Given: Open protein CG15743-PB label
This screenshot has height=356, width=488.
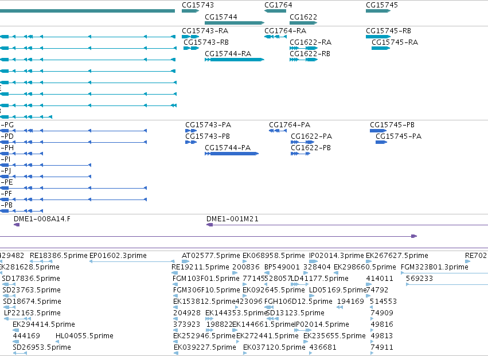Looking at the screenshot, I should (x=208, y=136).
